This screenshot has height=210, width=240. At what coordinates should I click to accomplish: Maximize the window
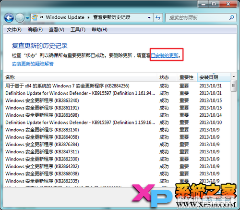(x=214, y=4)
